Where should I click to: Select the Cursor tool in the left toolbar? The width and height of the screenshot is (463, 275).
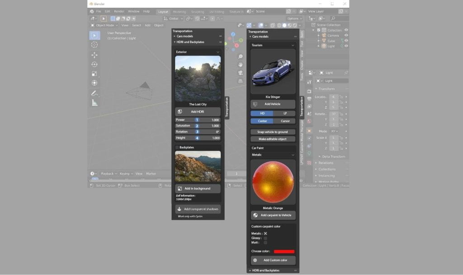94,45
